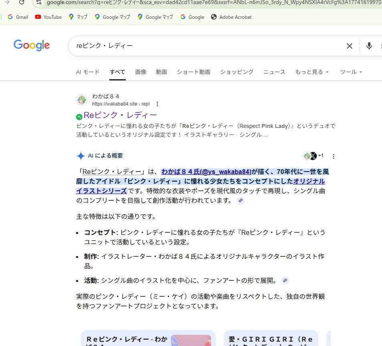The height and width of the screenshot is (346, 382).
Task: Click わかば84氏(@ys_wakaba84) highlighted link
Action: click(x=206, y=172)
